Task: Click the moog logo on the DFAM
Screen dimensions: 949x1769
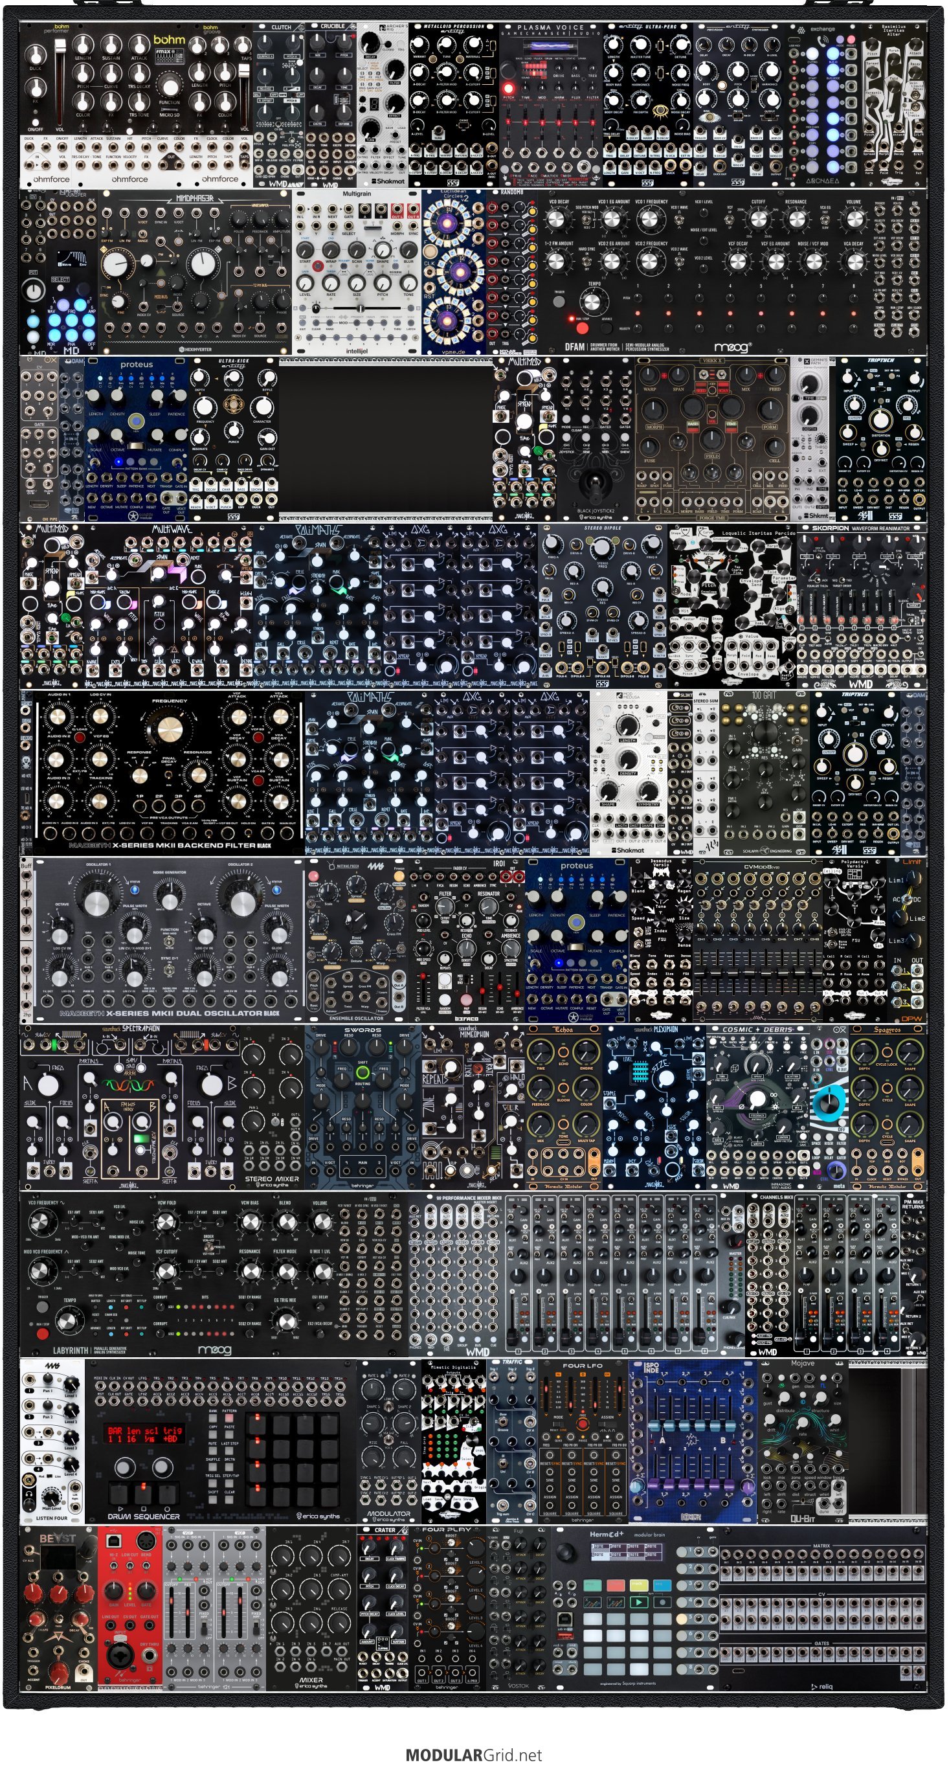Action: coord(732,347)
